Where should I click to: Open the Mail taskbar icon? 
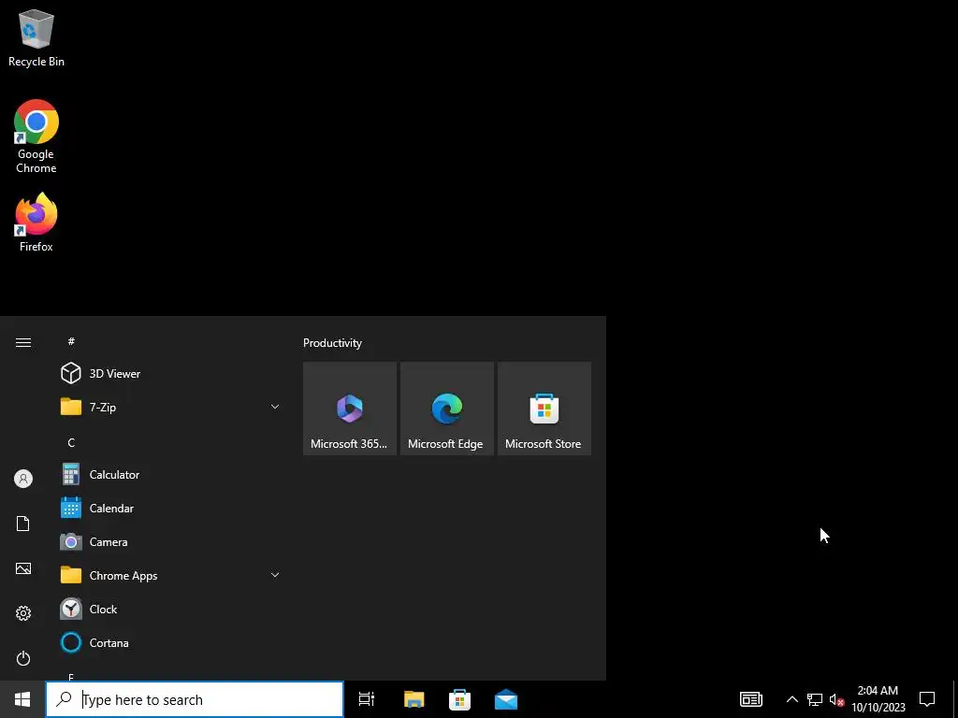506,699
